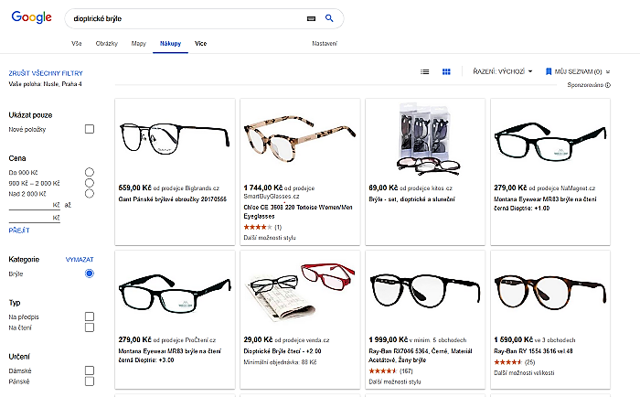Click the magnifier search button
Screen dimensions: 640x397
tap(329, 18)
